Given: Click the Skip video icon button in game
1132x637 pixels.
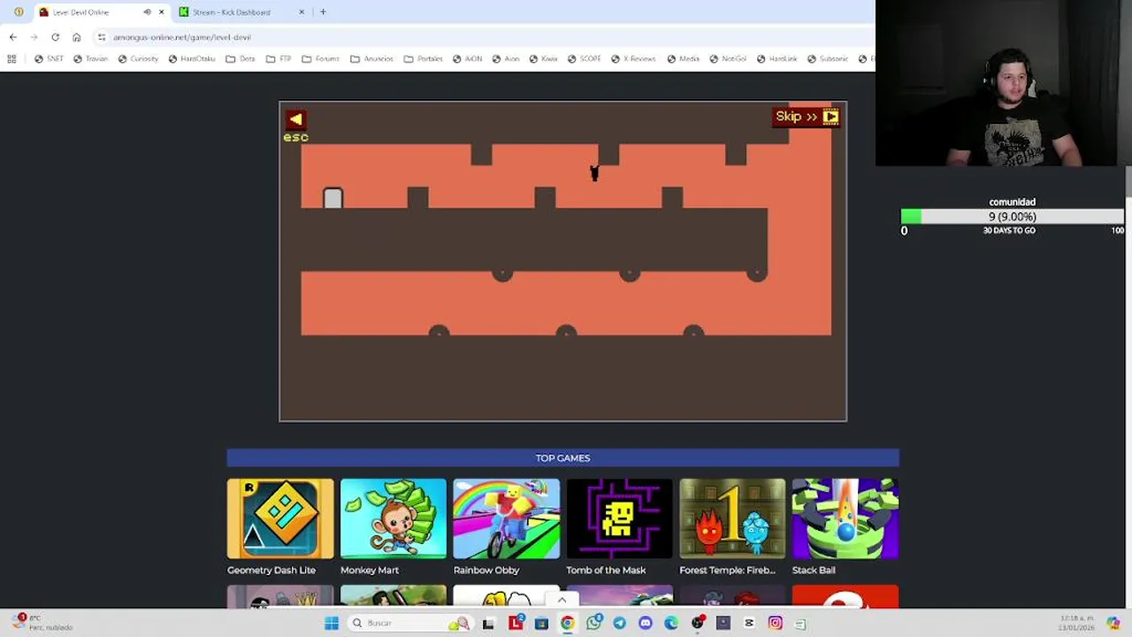Looking at the screenshot, I should tap(807, 117).
